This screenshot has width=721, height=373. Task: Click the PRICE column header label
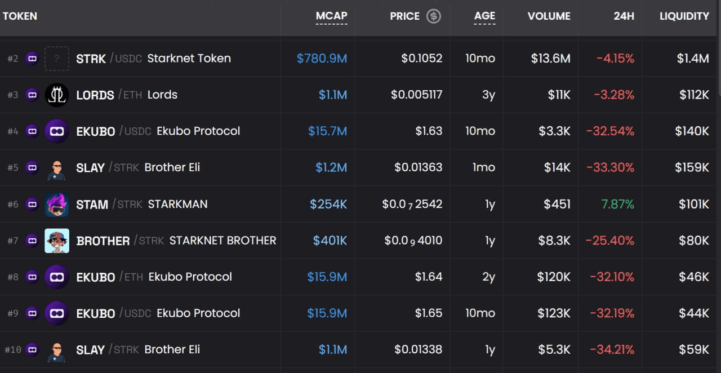coord(404,16)
